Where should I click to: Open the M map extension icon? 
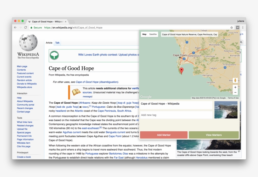(x=238, y=27)
